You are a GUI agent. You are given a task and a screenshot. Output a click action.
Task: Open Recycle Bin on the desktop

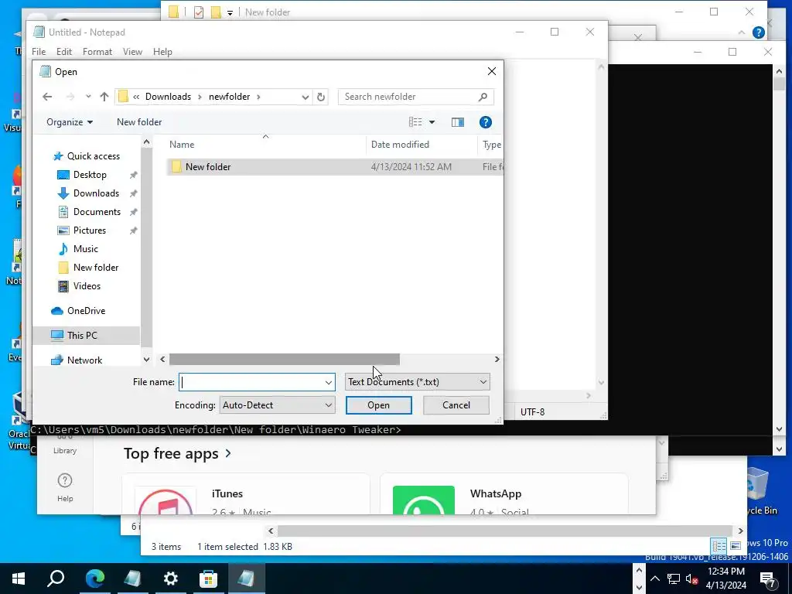[762, 490]
